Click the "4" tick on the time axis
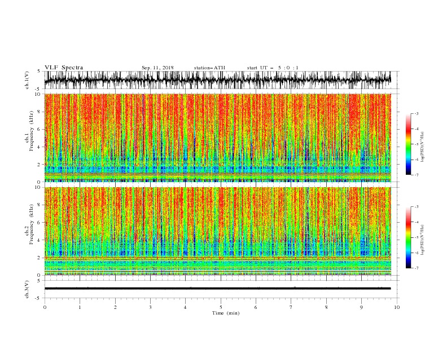Screen dimensions: 447x345 pyautogui.click(x=185, y=307)
